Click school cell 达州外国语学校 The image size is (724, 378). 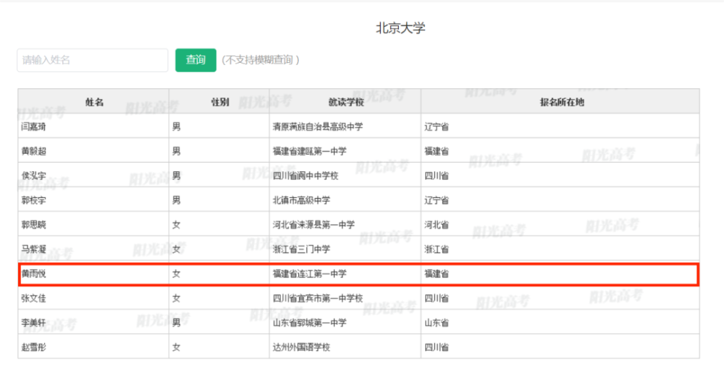point(301,347)
